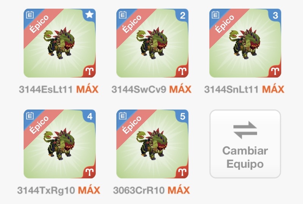Open the 3144EsLt11 dragon card

(59, 43)
